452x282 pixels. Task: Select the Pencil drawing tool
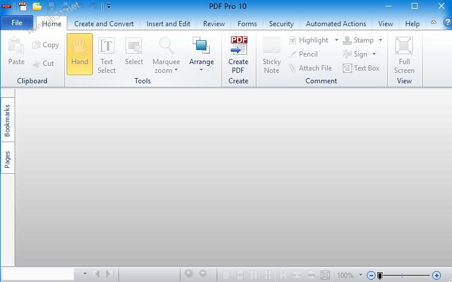click(x=304, y=54)
